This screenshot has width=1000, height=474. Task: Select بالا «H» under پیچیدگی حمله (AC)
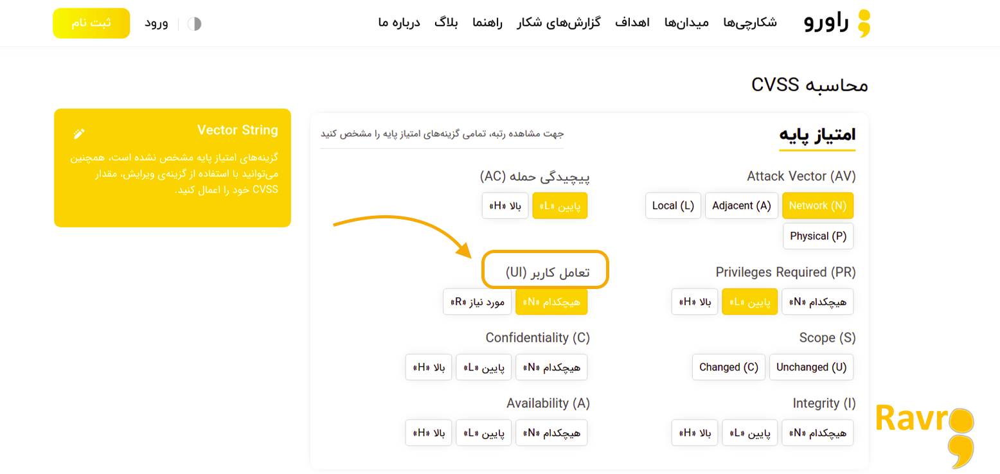coord(505,206)
